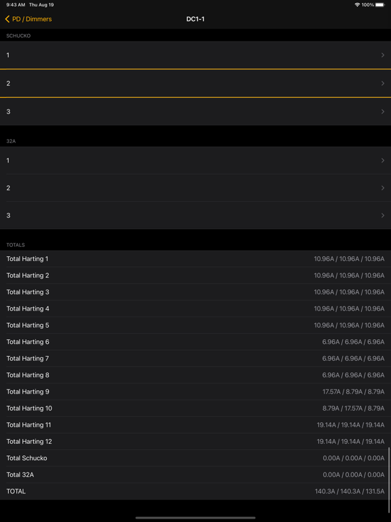The image size is (391, 522).
Task: Tap Total Harting 12 amperage value
Action: pyautogui.click(x=350, y=442)
